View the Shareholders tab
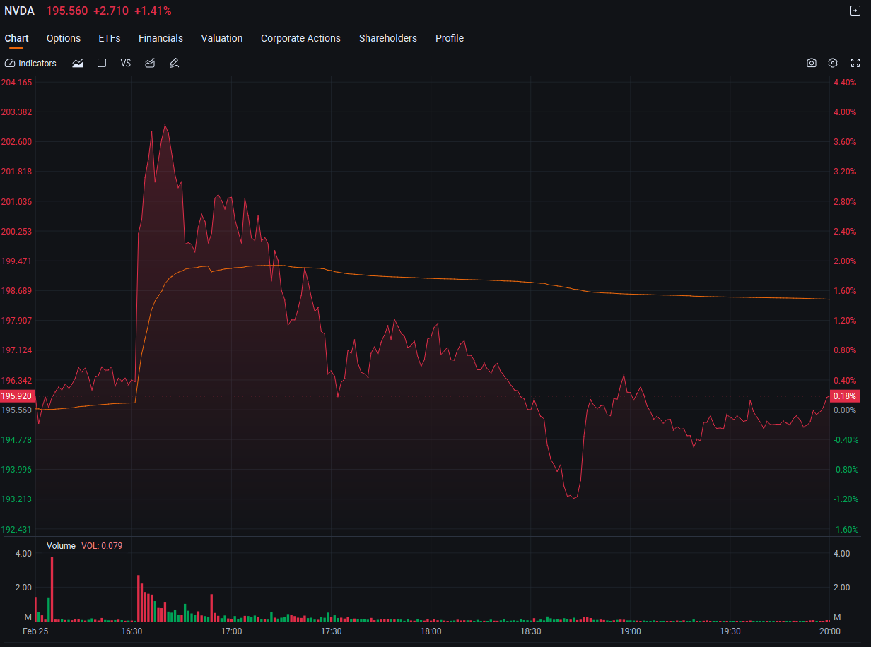This screenshot has height=647, width=871. [x=388, y=38]
